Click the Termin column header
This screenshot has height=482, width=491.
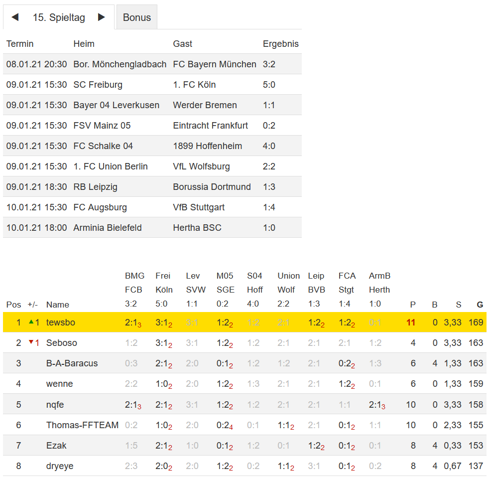20,44
